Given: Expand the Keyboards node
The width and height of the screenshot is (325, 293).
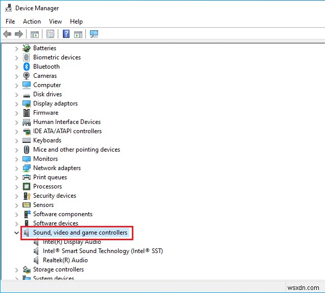Looking at the screenshot, I should pos(16,141).
